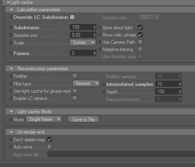Open Filter type dropdown set to Nearest

[86, 83]
